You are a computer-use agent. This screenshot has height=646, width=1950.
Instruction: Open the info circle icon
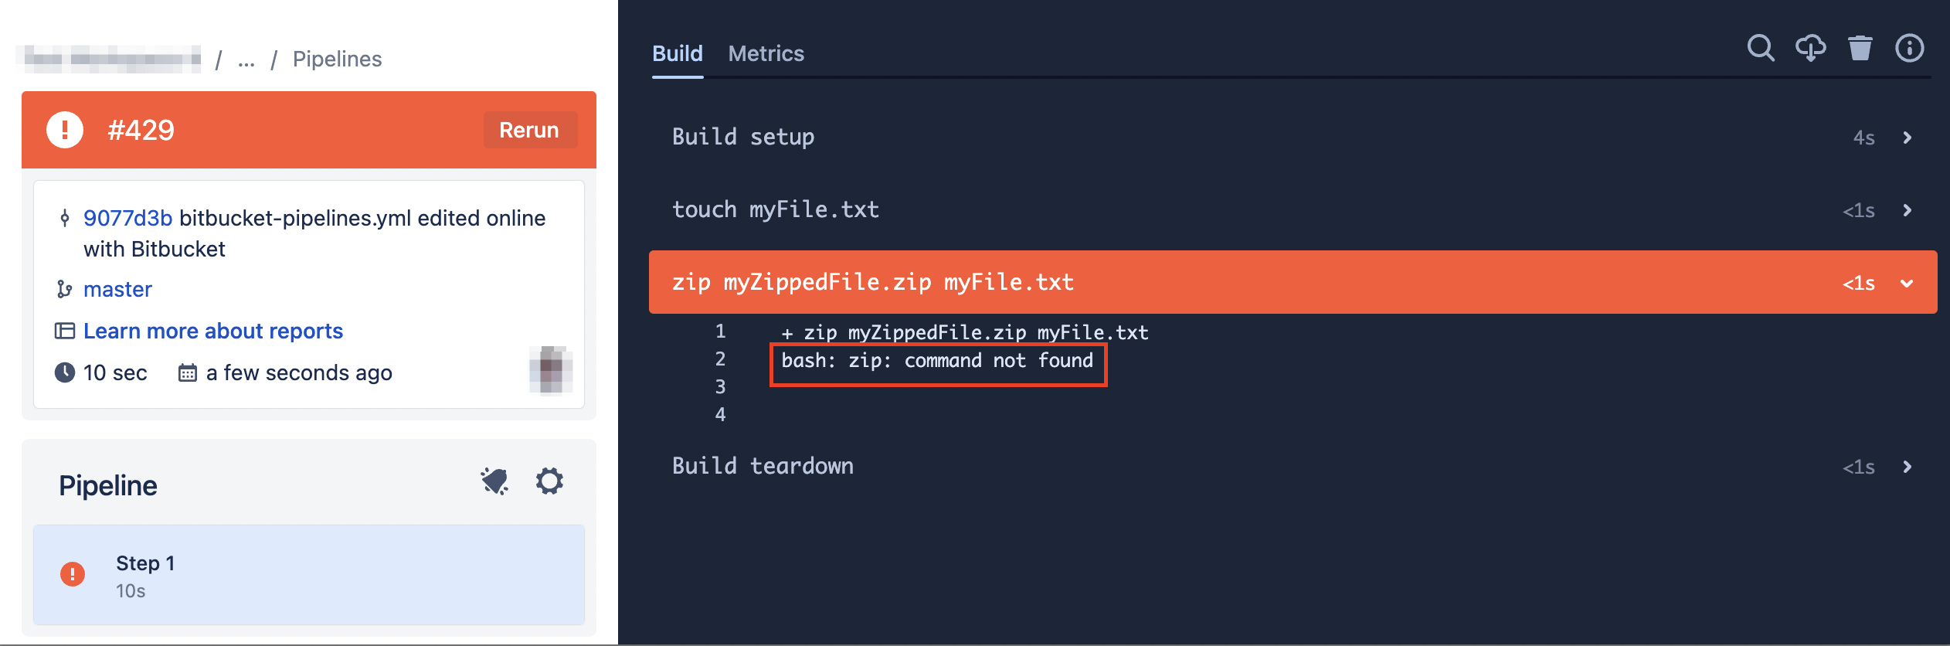[1910, 48]
